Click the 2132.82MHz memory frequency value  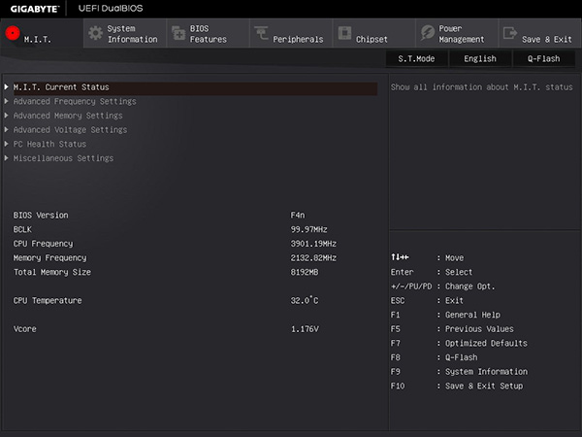click(313, 258)
